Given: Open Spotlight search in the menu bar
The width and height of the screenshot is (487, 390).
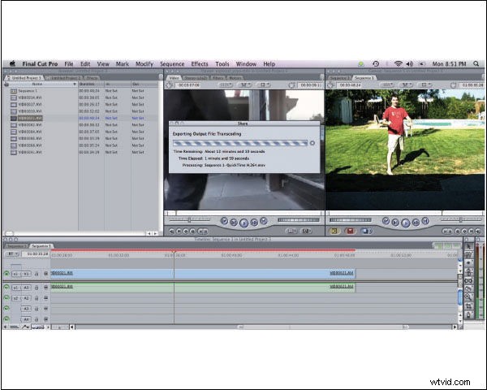Looking at the screenshot, I should click(x=476, y=63).
